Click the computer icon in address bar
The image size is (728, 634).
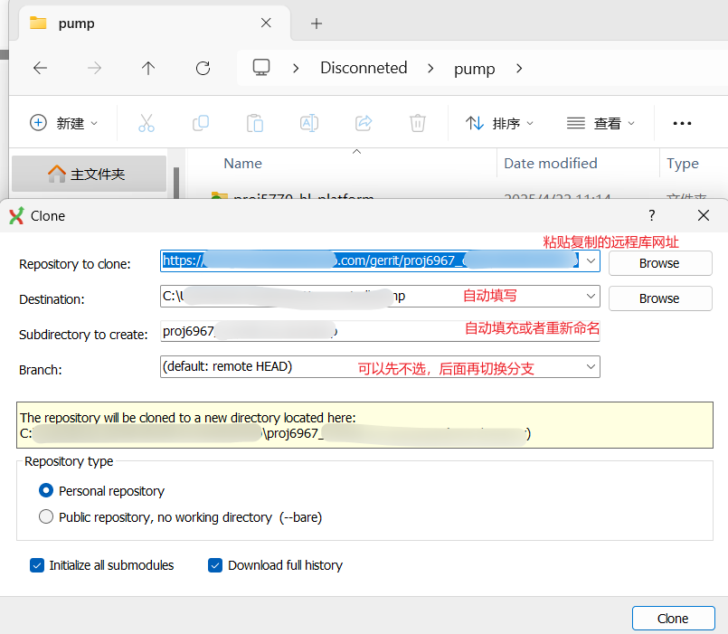(261, 68)
